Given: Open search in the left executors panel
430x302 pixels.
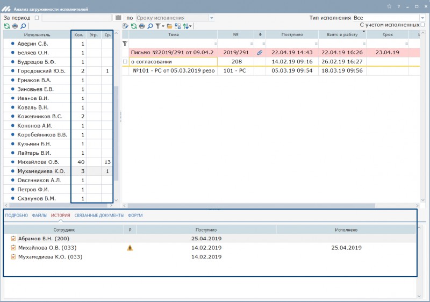Looking at the screenshot, I should coord(23,26).
